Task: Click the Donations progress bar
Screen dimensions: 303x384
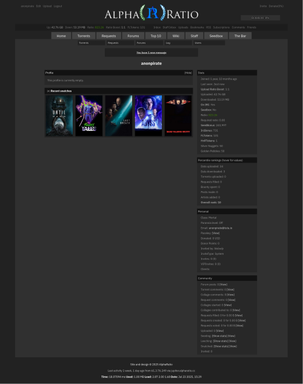Action: tap(260, 18)
